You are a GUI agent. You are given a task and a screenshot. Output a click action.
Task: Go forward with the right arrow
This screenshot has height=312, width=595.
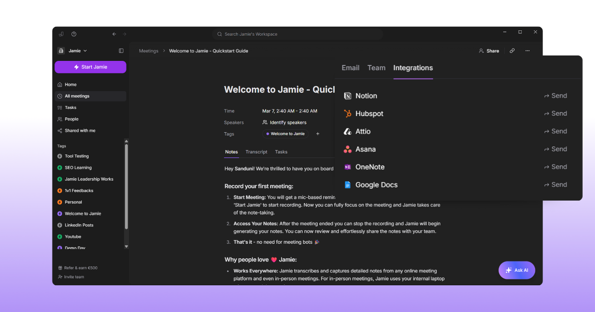(125, 34)
